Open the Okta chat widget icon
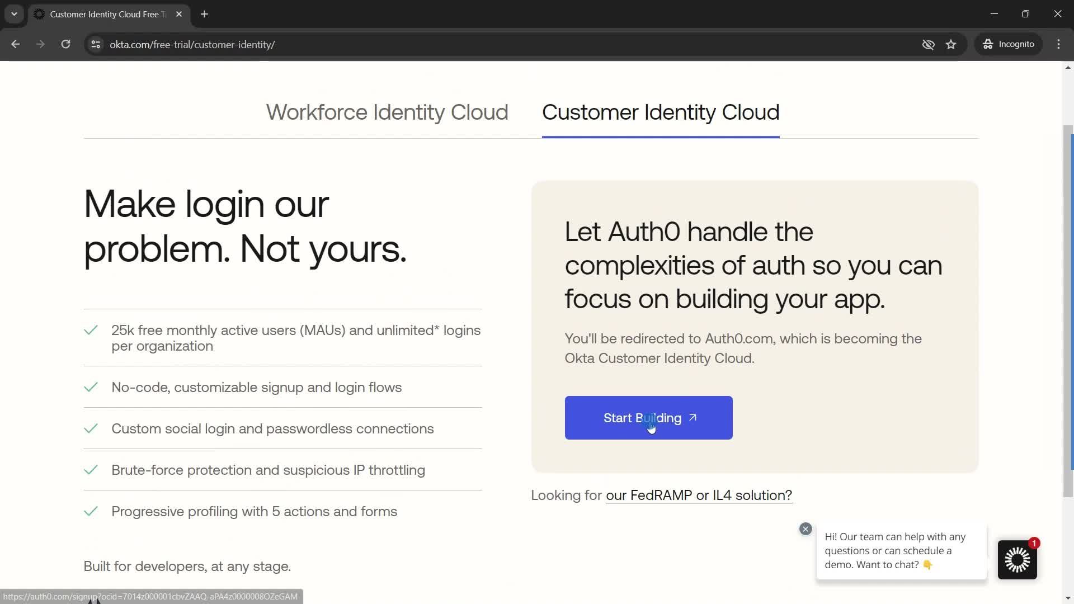1074x604 pixels. point(1017,559)
